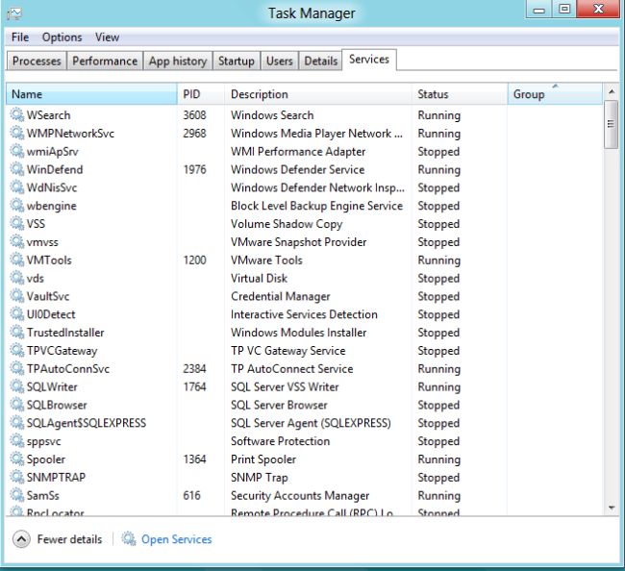
Task: Switch to the Processes tab
Action: point(37,61)
